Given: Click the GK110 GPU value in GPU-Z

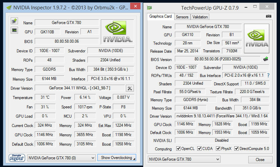Looking at the screenshot, I should [188, 35].
